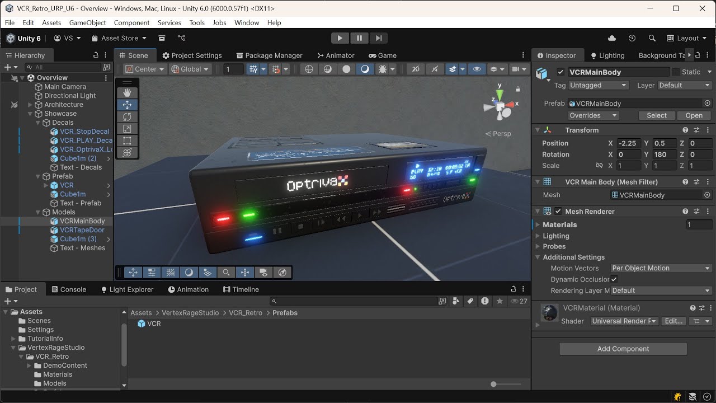
Task: Click the prefab Open button
Action: tap(694, 115)
